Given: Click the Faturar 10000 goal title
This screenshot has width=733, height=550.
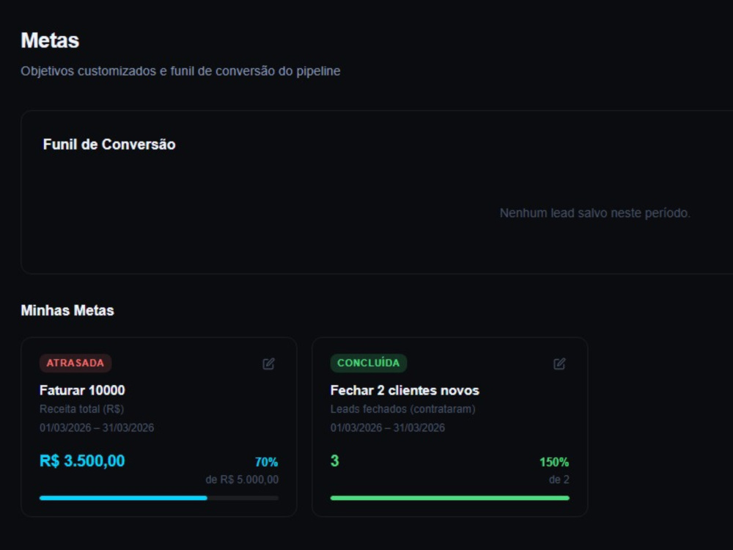Looking at the screenshot, I should point(82,390).
